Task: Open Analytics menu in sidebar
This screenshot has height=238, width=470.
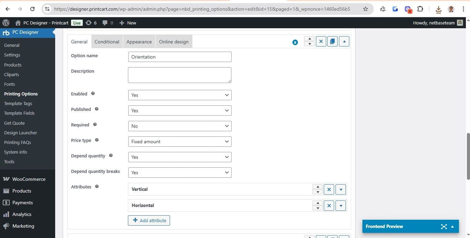Action: [28, 214]
